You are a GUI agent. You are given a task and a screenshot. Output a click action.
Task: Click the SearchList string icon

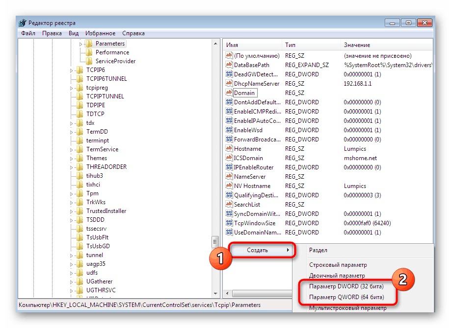(x=229, y=204)
